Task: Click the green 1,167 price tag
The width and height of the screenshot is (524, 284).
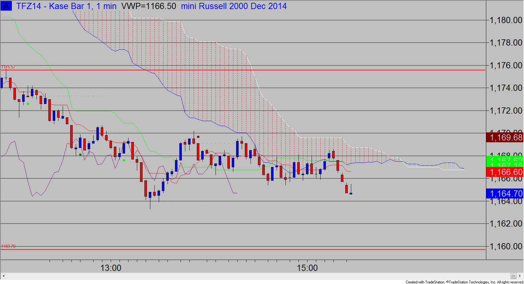Action: tap(505, 162)
